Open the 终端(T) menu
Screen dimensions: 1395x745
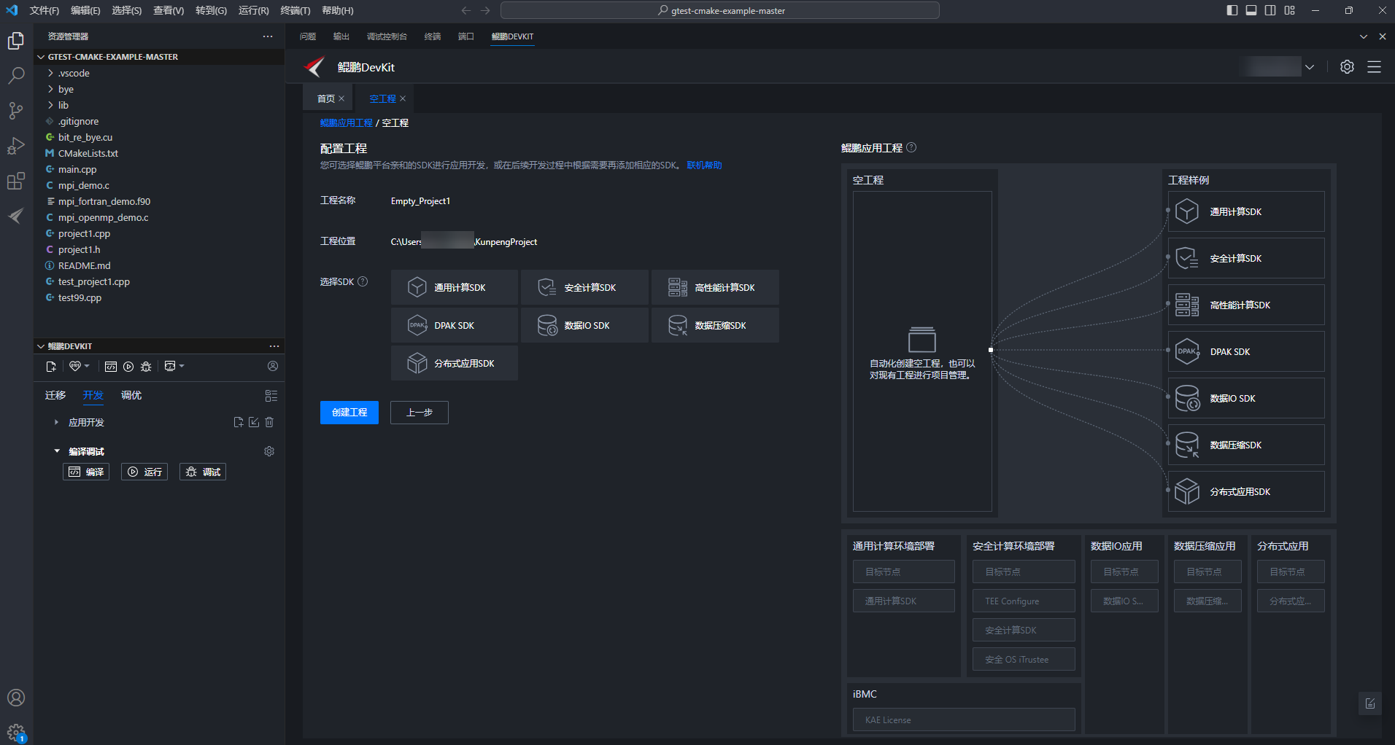point(295,10)
